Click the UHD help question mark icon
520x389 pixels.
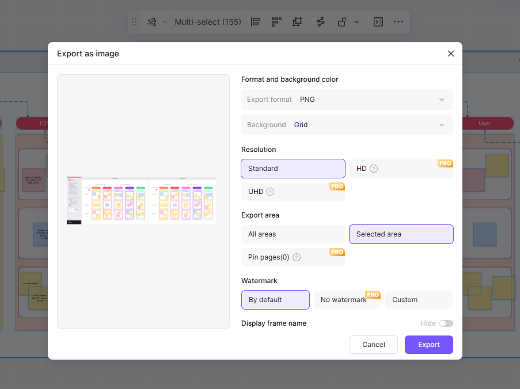270,192
